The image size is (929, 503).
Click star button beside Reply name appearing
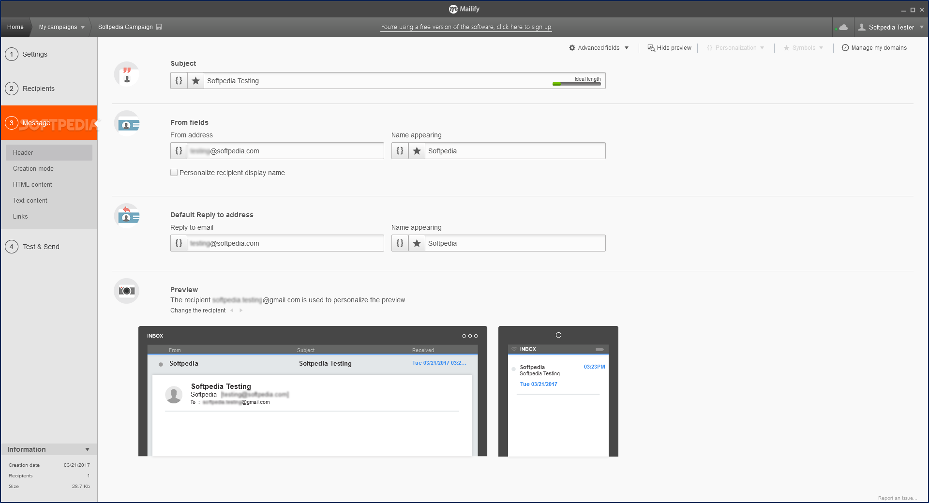[x=417, y=243]
